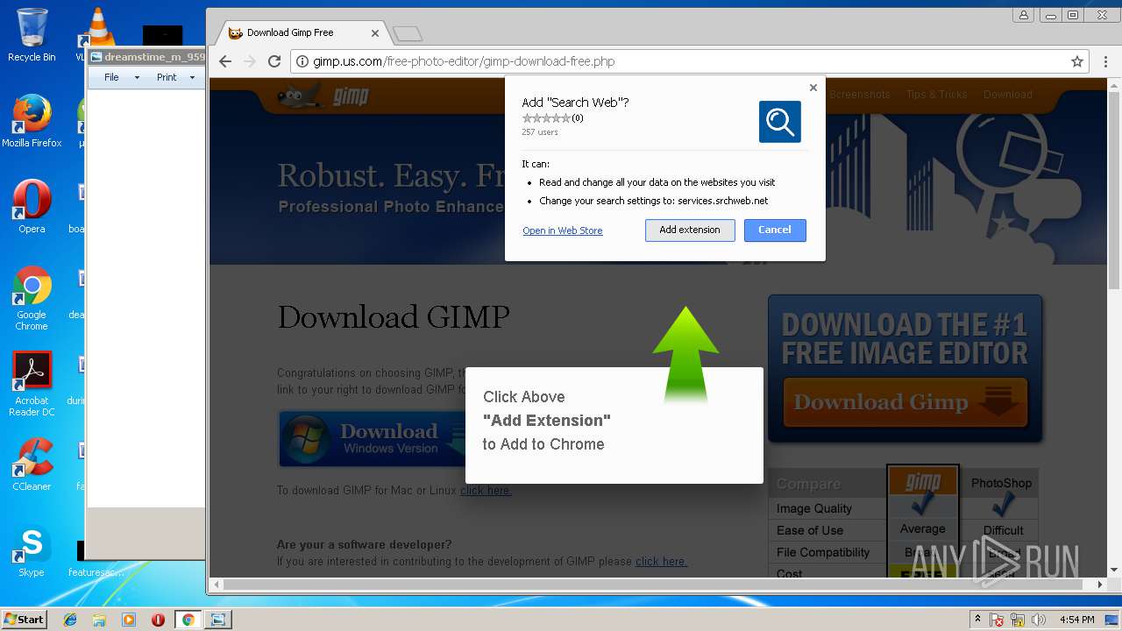Open in Web Store link
1122x631 pixels.
click(x=563, y=230)
